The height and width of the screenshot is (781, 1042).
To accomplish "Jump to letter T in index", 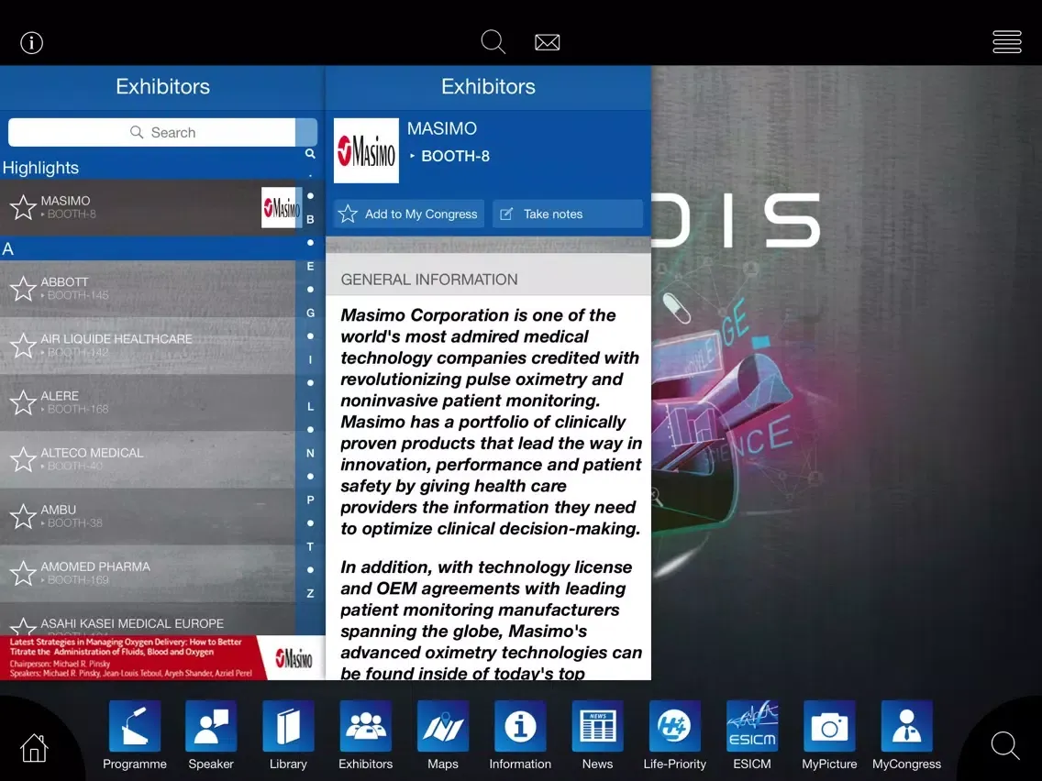I will click(310, 546).
